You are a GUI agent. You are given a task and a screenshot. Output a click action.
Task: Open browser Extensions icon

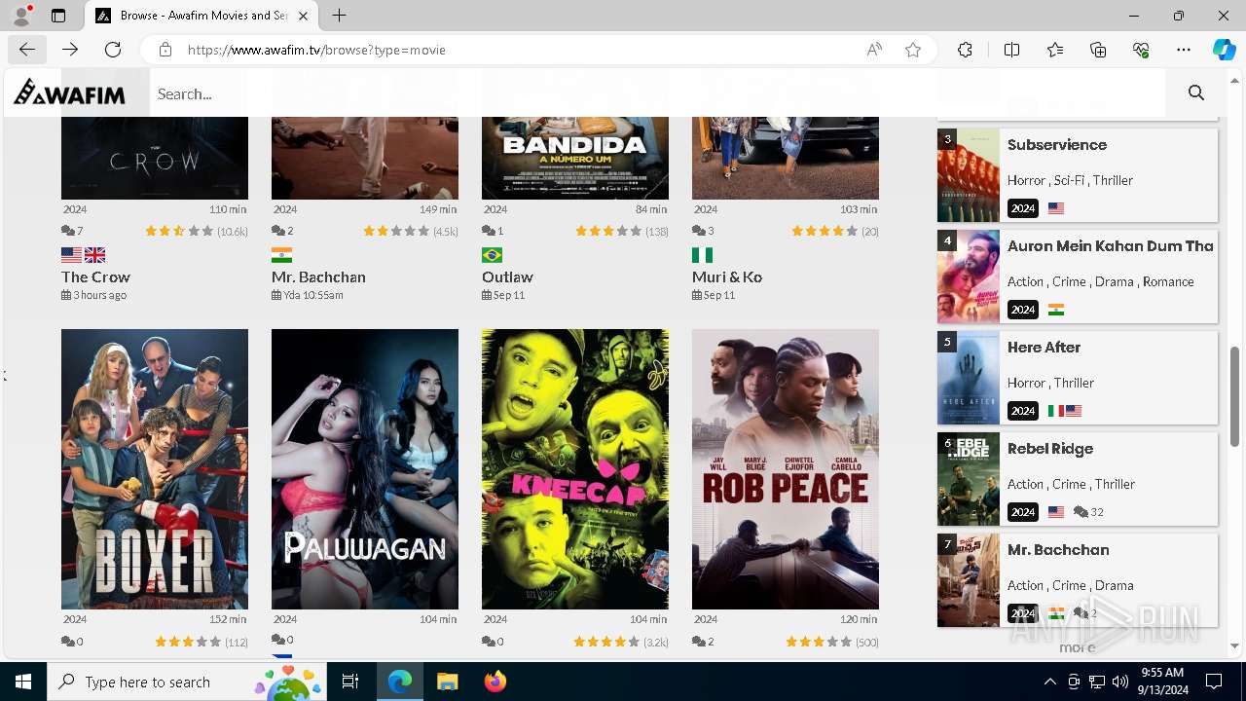click(x=965, y=50)
